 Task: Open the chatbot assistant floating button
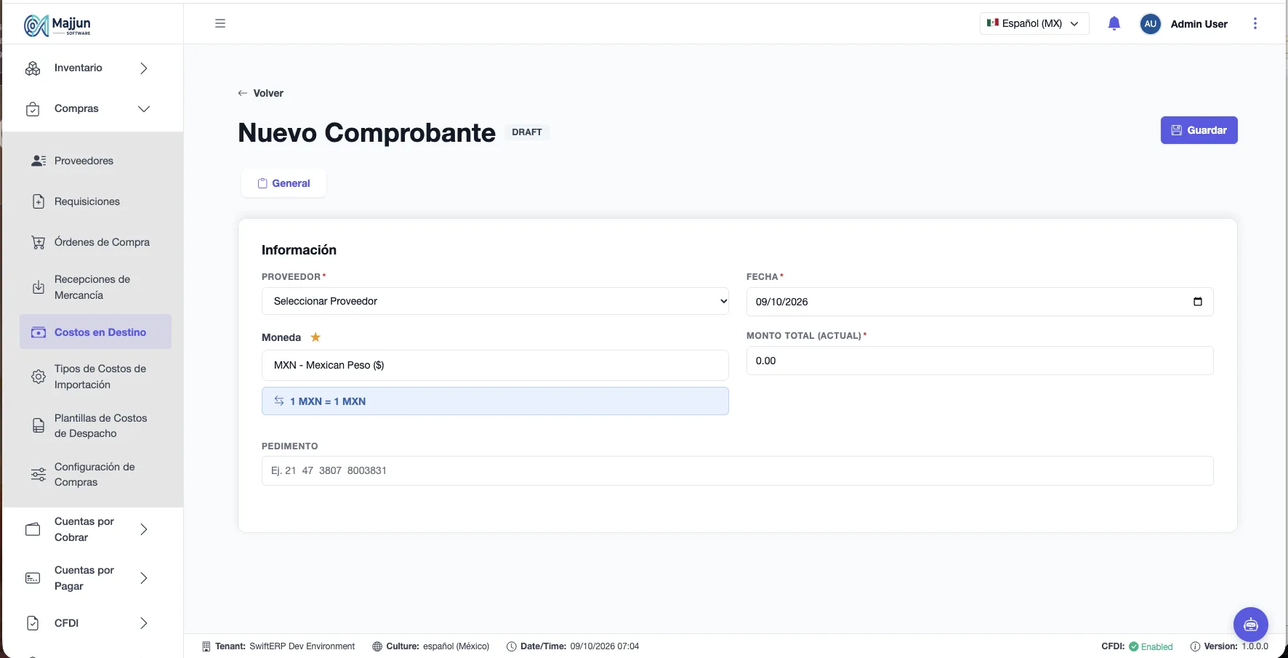point(1250,625)
